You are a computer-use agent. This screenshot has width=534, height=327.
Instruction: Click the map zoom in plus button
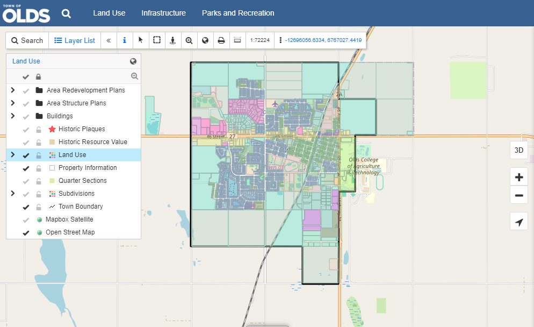point(518,177)
